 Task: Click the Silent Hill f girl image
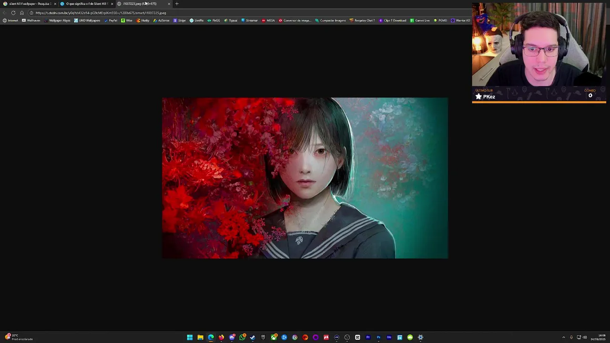click(x=305, y=178)
